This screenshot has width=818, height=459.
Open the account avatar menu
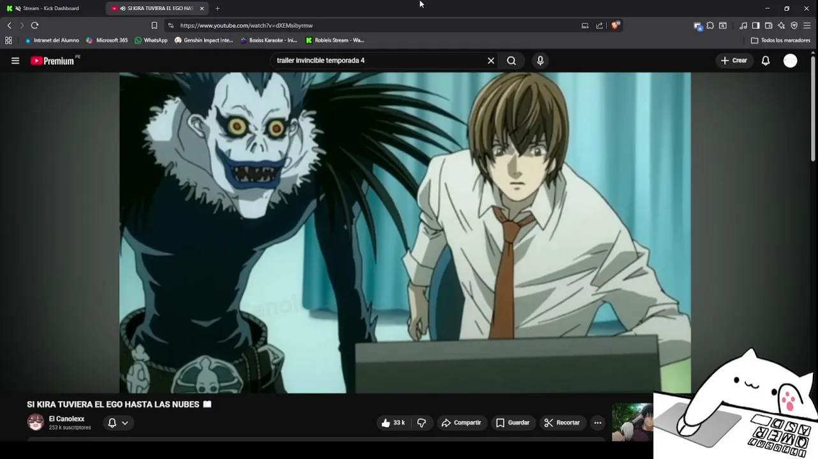[x=791, y=61]
